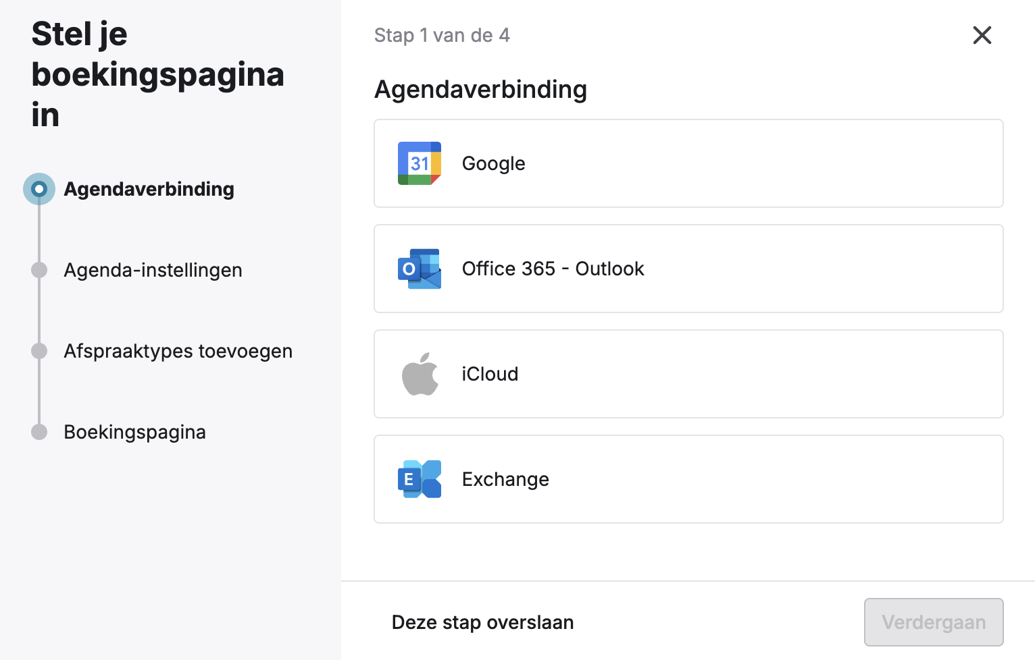The image size is (1035, 660).
Task: Click the Microsoft Exchange icon
Action: [419, 479]
